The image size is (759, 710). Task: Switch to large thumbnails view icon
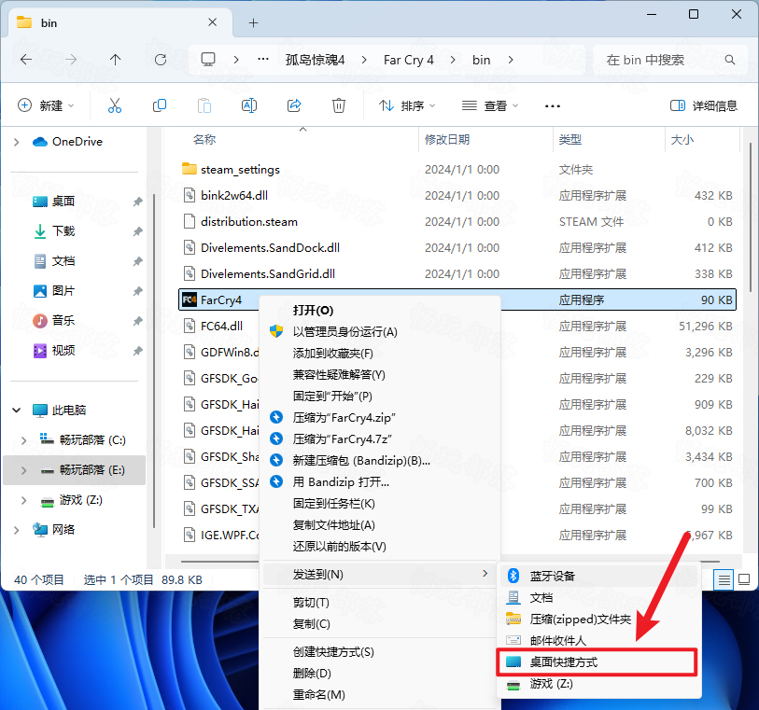click(x=744, y=579)
